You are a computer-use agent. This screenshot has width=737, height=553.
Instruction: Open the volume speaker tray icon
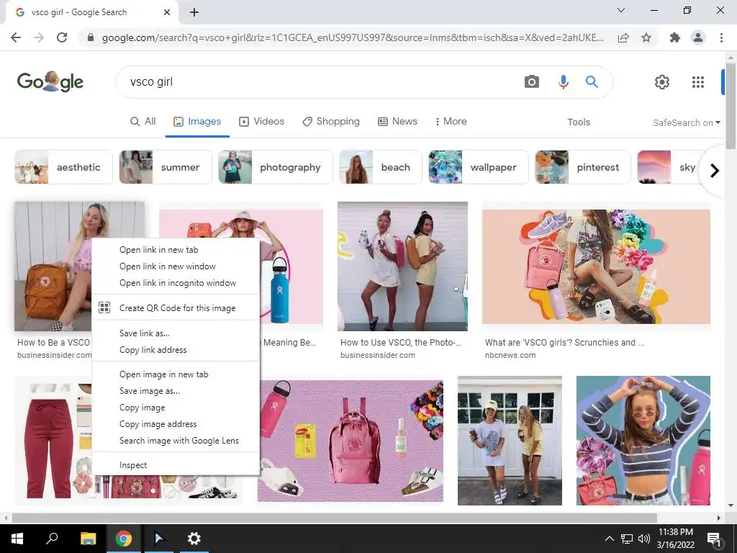click(644, 539)
